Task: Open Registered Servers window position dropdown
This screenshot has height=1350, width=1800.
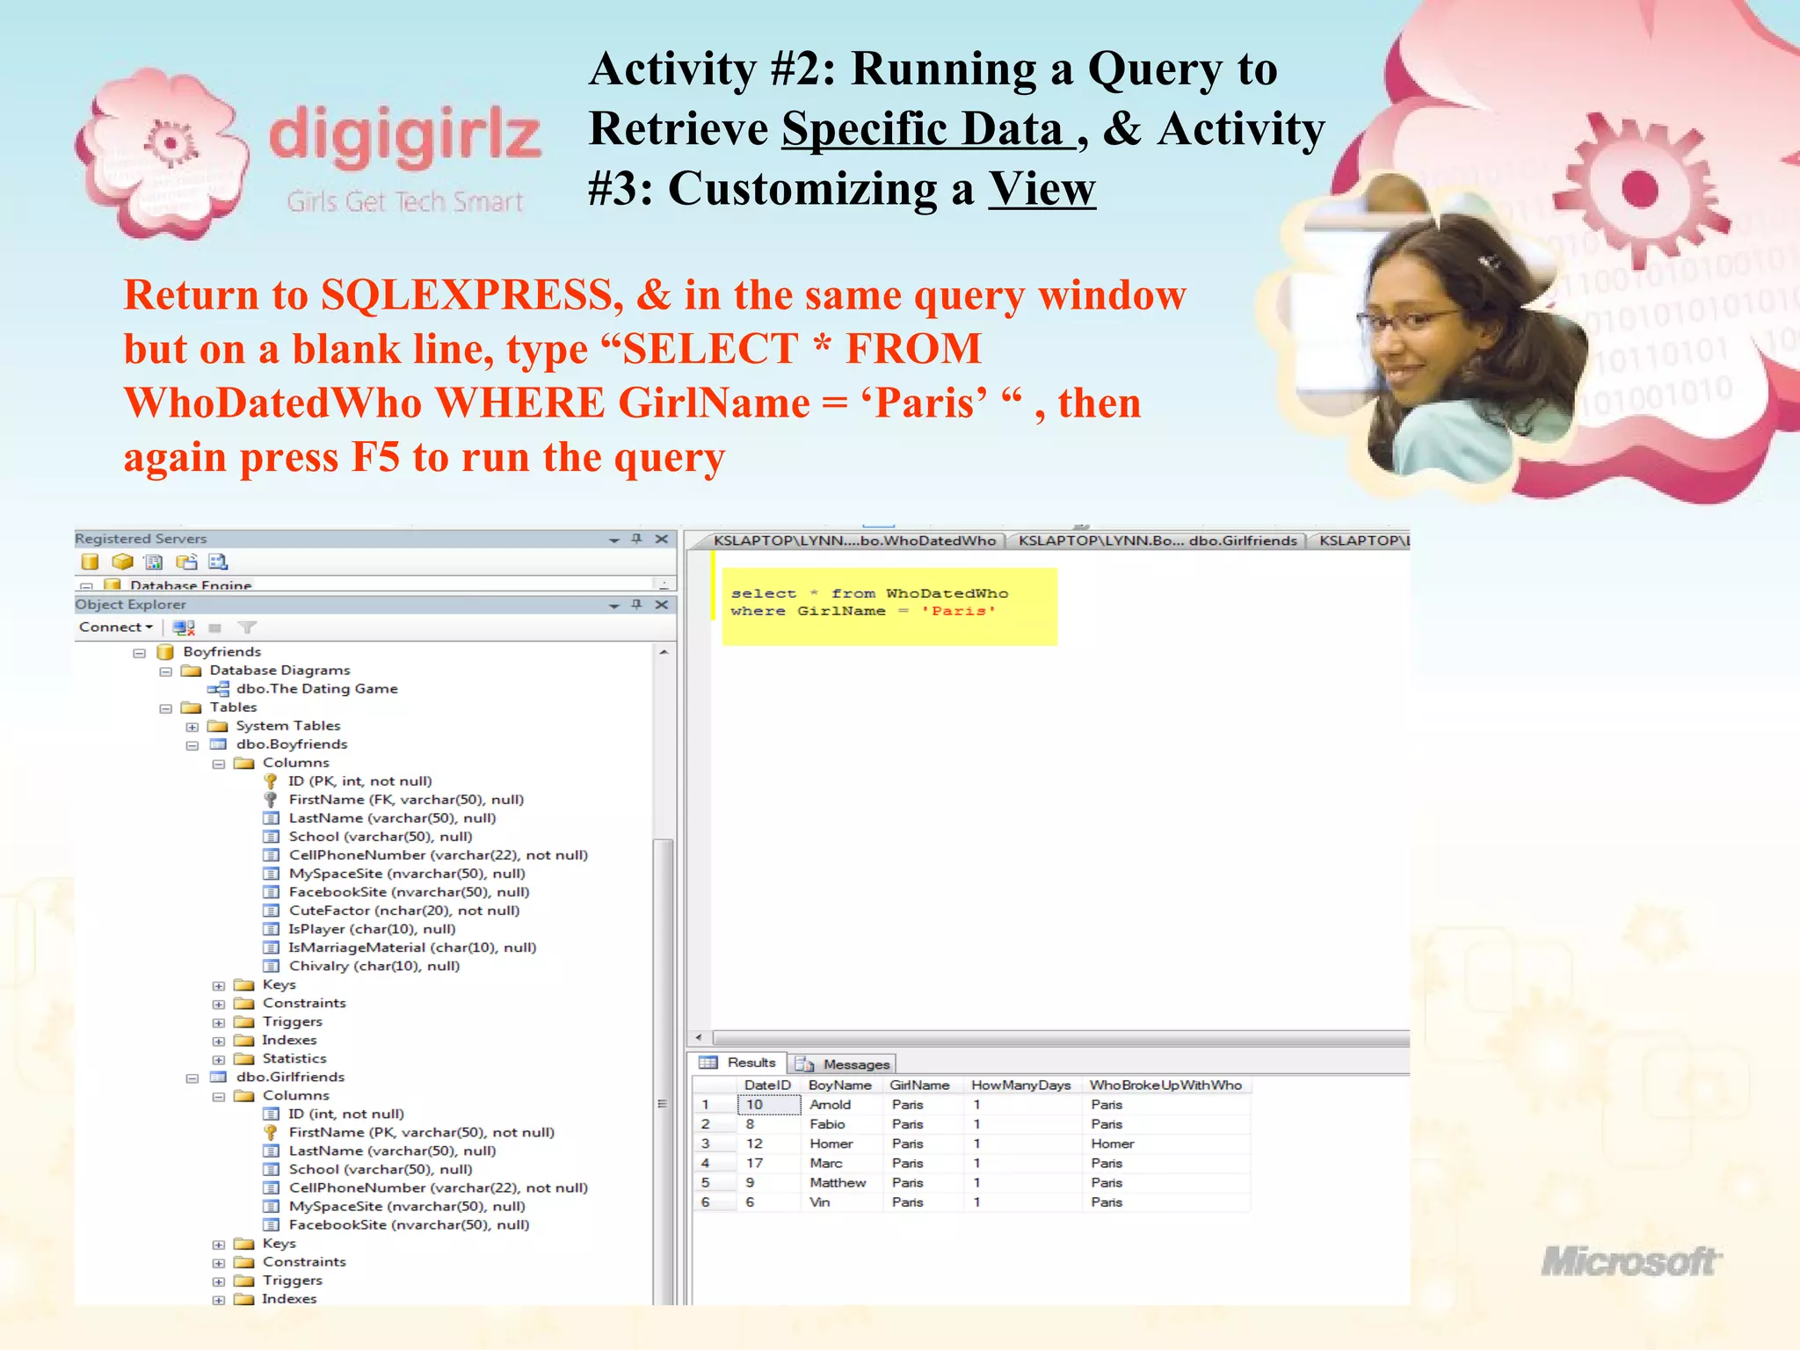Action: [x=614, y=540]
